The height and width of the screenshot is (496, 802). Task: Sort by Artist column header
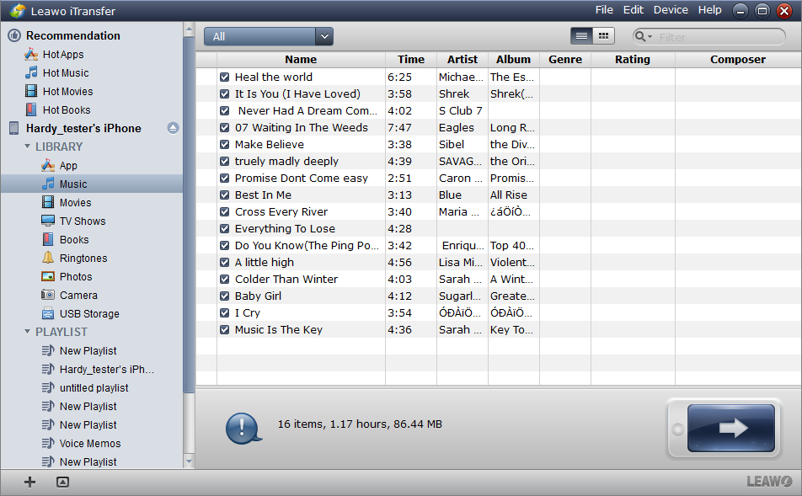point(462,59)
